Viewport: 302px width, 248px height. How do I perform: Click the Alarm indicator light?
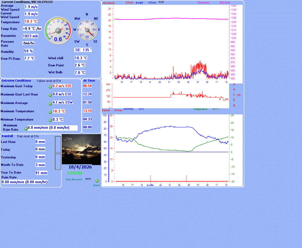click(x=97, y=181)
